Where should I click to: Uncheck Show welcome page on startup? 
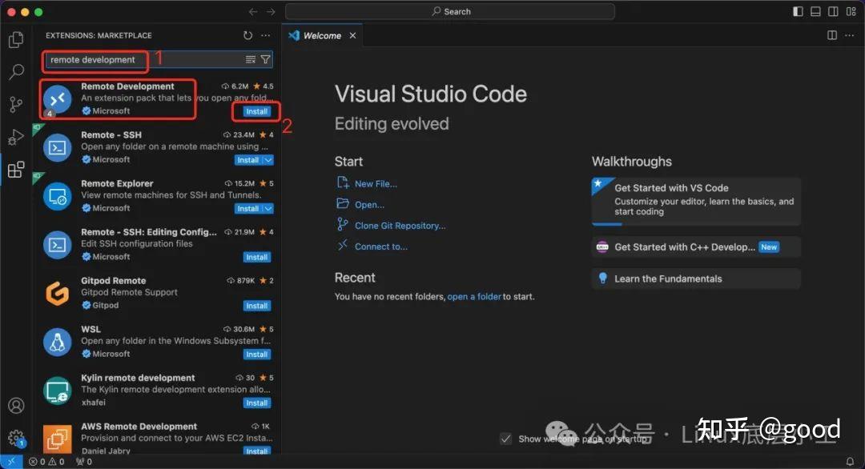pyautogui.click(x=506, y=439)
